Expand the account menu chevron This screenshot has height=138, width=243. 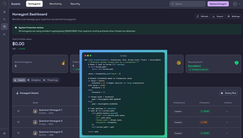[x=240, y=4]
